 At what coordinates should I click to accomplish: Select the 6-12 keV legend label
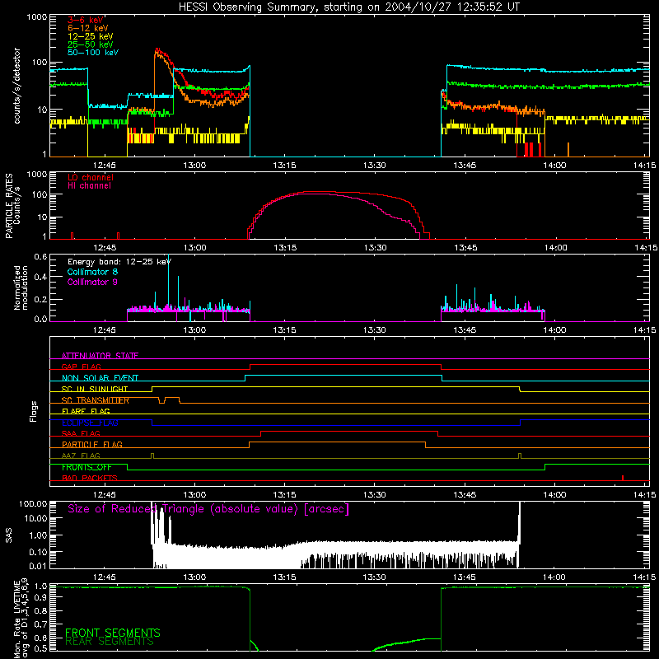[x=88, y=28]
